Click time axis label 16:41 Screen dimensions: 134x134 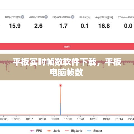pos(81,119)
